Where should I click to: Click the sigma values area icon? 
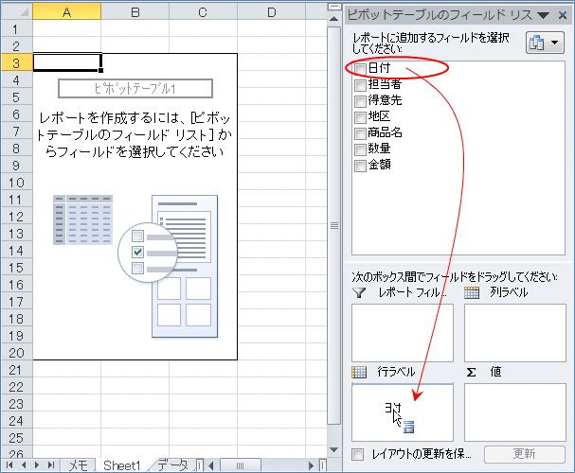click(471, 373)
